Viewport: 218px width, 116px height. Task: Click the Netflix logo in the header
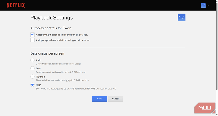click(16, 5)
